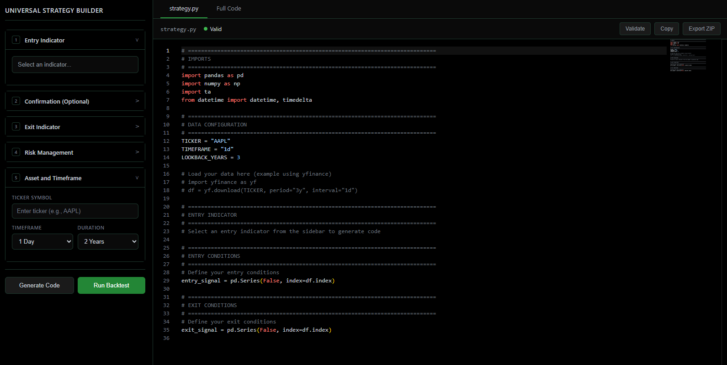
Task: Click the 'import numpy as np' line
Action: tap(211, 83)
